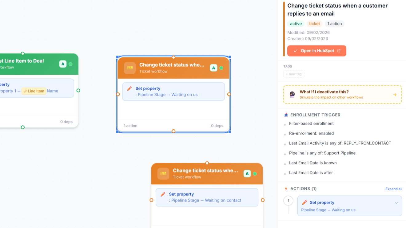Expand the Set property action chevron
The height and width of the screenshot is (228, 406).
tap(396, 203)
